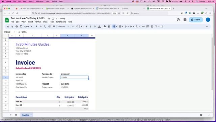Reload the page in Firefox
Viewport: 216px width, 122px height.
(x=13, y=13)
